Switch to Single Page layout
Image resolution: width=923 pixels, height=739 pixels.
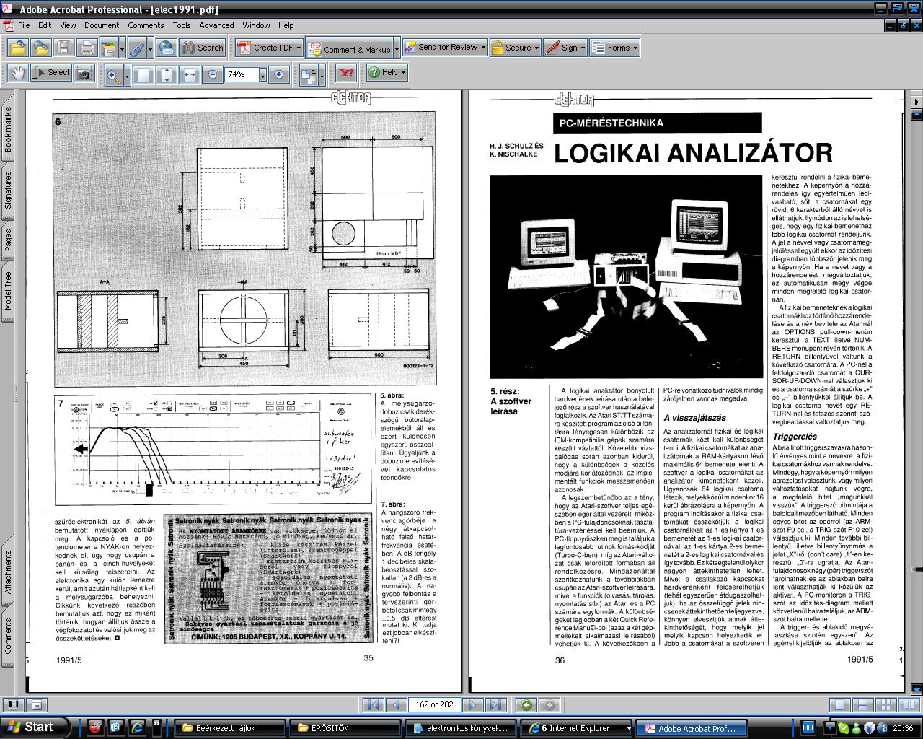[839, 705]
